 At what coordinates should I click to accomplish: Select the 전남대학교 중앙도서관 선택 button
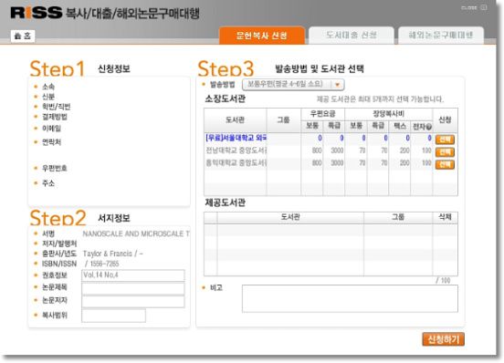[445, 152]
